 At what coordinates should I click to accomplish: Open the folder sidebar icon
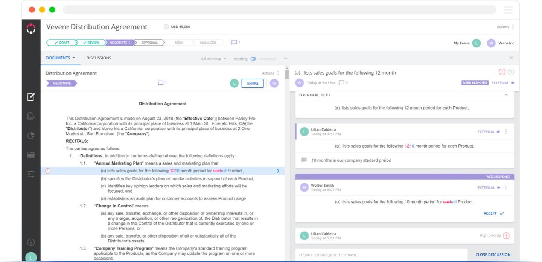31,154
